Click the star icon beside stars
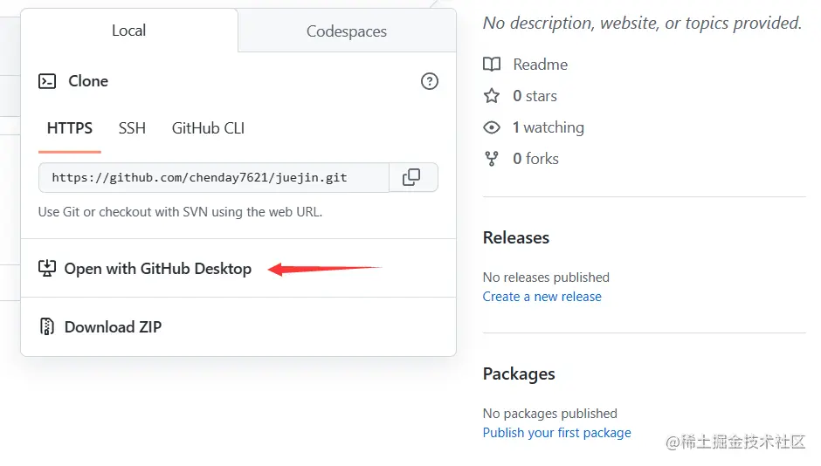Screen dimensions: 821x466 (x=493, y=96)
